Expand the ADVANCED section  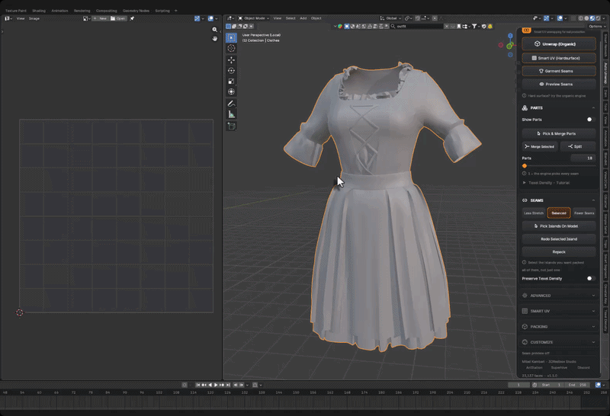click(559, 296)
